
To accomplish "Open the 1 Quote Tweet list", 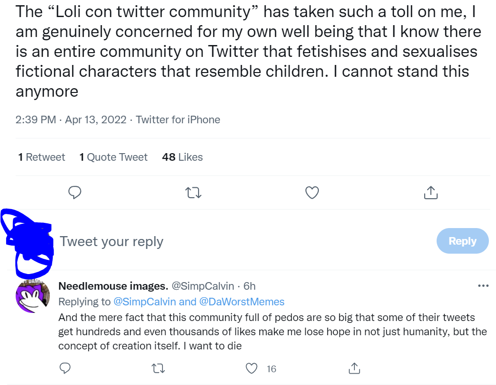I will pos(113,157).
